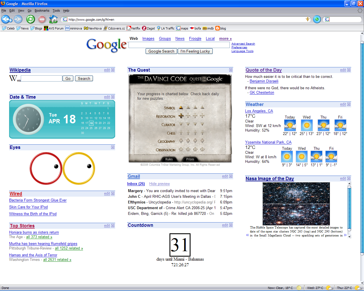Edit the Countdown module
Screen dimensions: 364x291
(225, 225)
